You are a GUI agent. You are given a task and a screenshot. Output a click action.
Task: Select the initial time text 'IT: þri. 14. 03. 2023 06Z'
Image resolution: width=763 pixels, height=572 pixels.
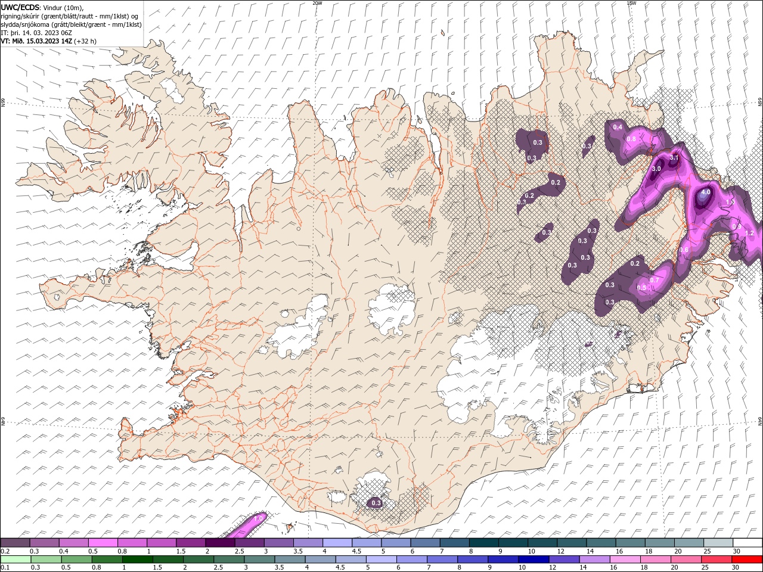click(36, 33)
